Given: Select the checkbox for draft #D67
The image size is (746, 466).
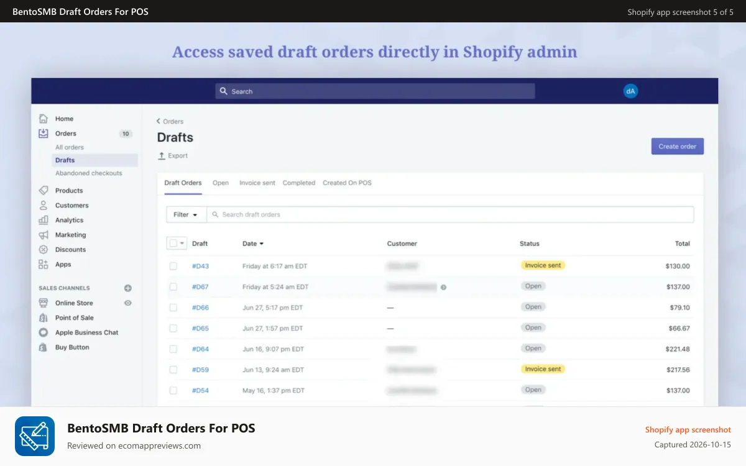Looking at the screenshot, I should (173, 287).
